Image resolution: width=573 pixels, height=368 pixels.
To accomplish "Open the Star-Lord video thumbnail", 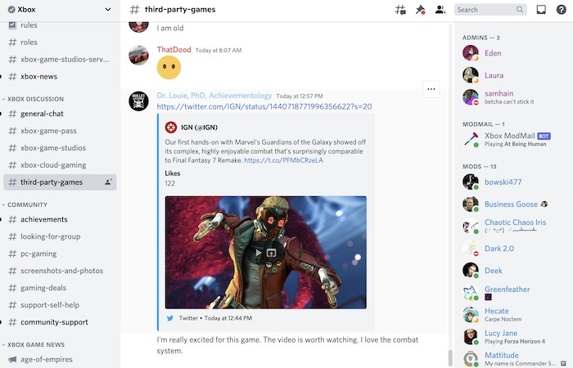I will 266,252.
